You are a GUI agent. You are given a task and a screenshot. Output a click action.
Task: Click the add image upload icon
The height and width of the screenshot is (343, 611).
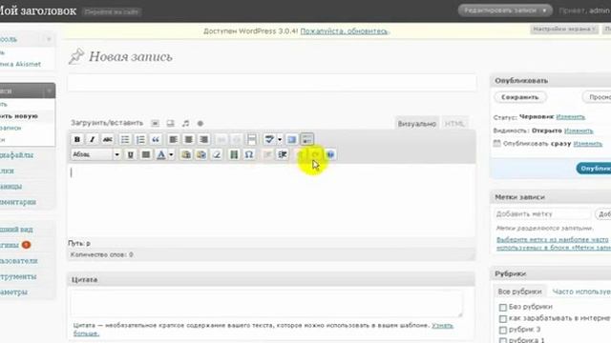tap(155, 123)
